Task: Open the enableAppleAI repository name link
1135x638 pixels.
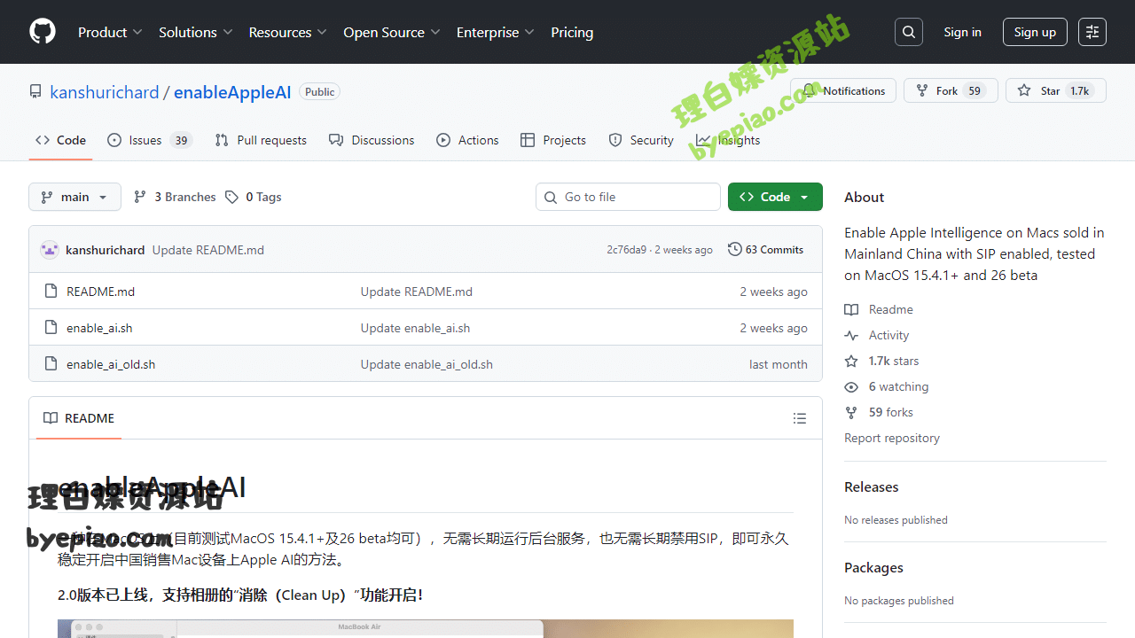Action: point(232,92)
